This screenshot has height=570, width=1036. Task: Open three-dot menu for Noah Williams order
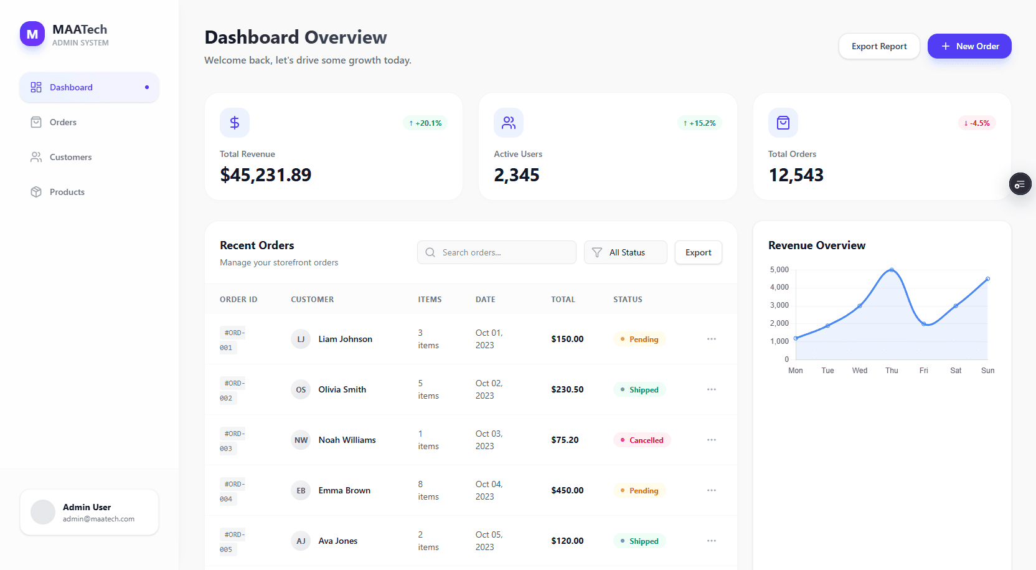(x=711, y=440)
